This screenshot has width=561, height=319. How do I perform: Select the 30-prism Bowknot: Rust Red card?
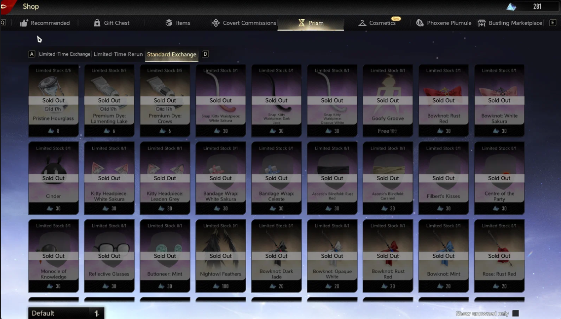coord(444,101)
